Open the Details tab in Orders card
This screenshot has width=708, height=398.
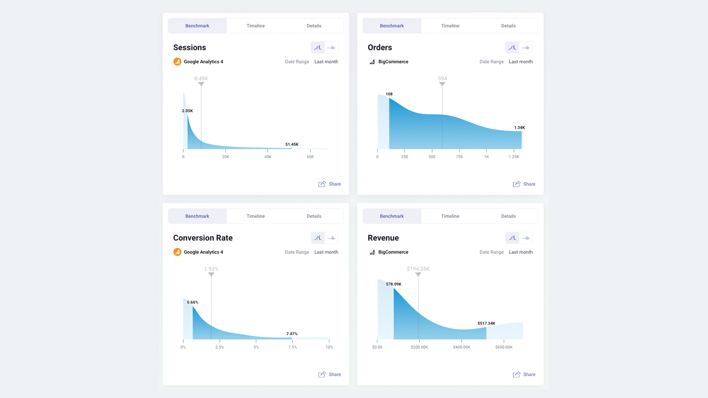pyautogui.click(x=509, y=26)
